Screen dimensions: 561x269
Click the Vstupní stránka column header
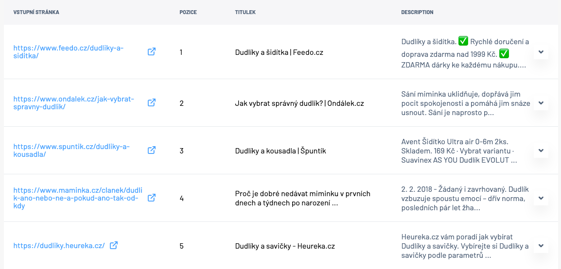pyautogui.click(x=36, y=12)
